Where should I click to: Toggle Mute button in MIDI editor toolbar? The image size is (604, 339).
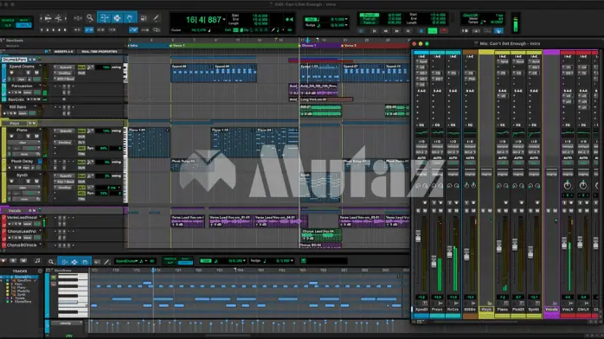(x=23, y=261)
